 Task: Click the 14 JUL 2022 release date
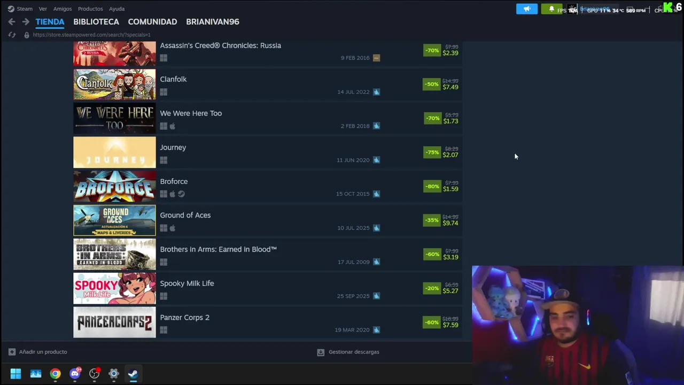pyautogui.click(x=353, y=92)
